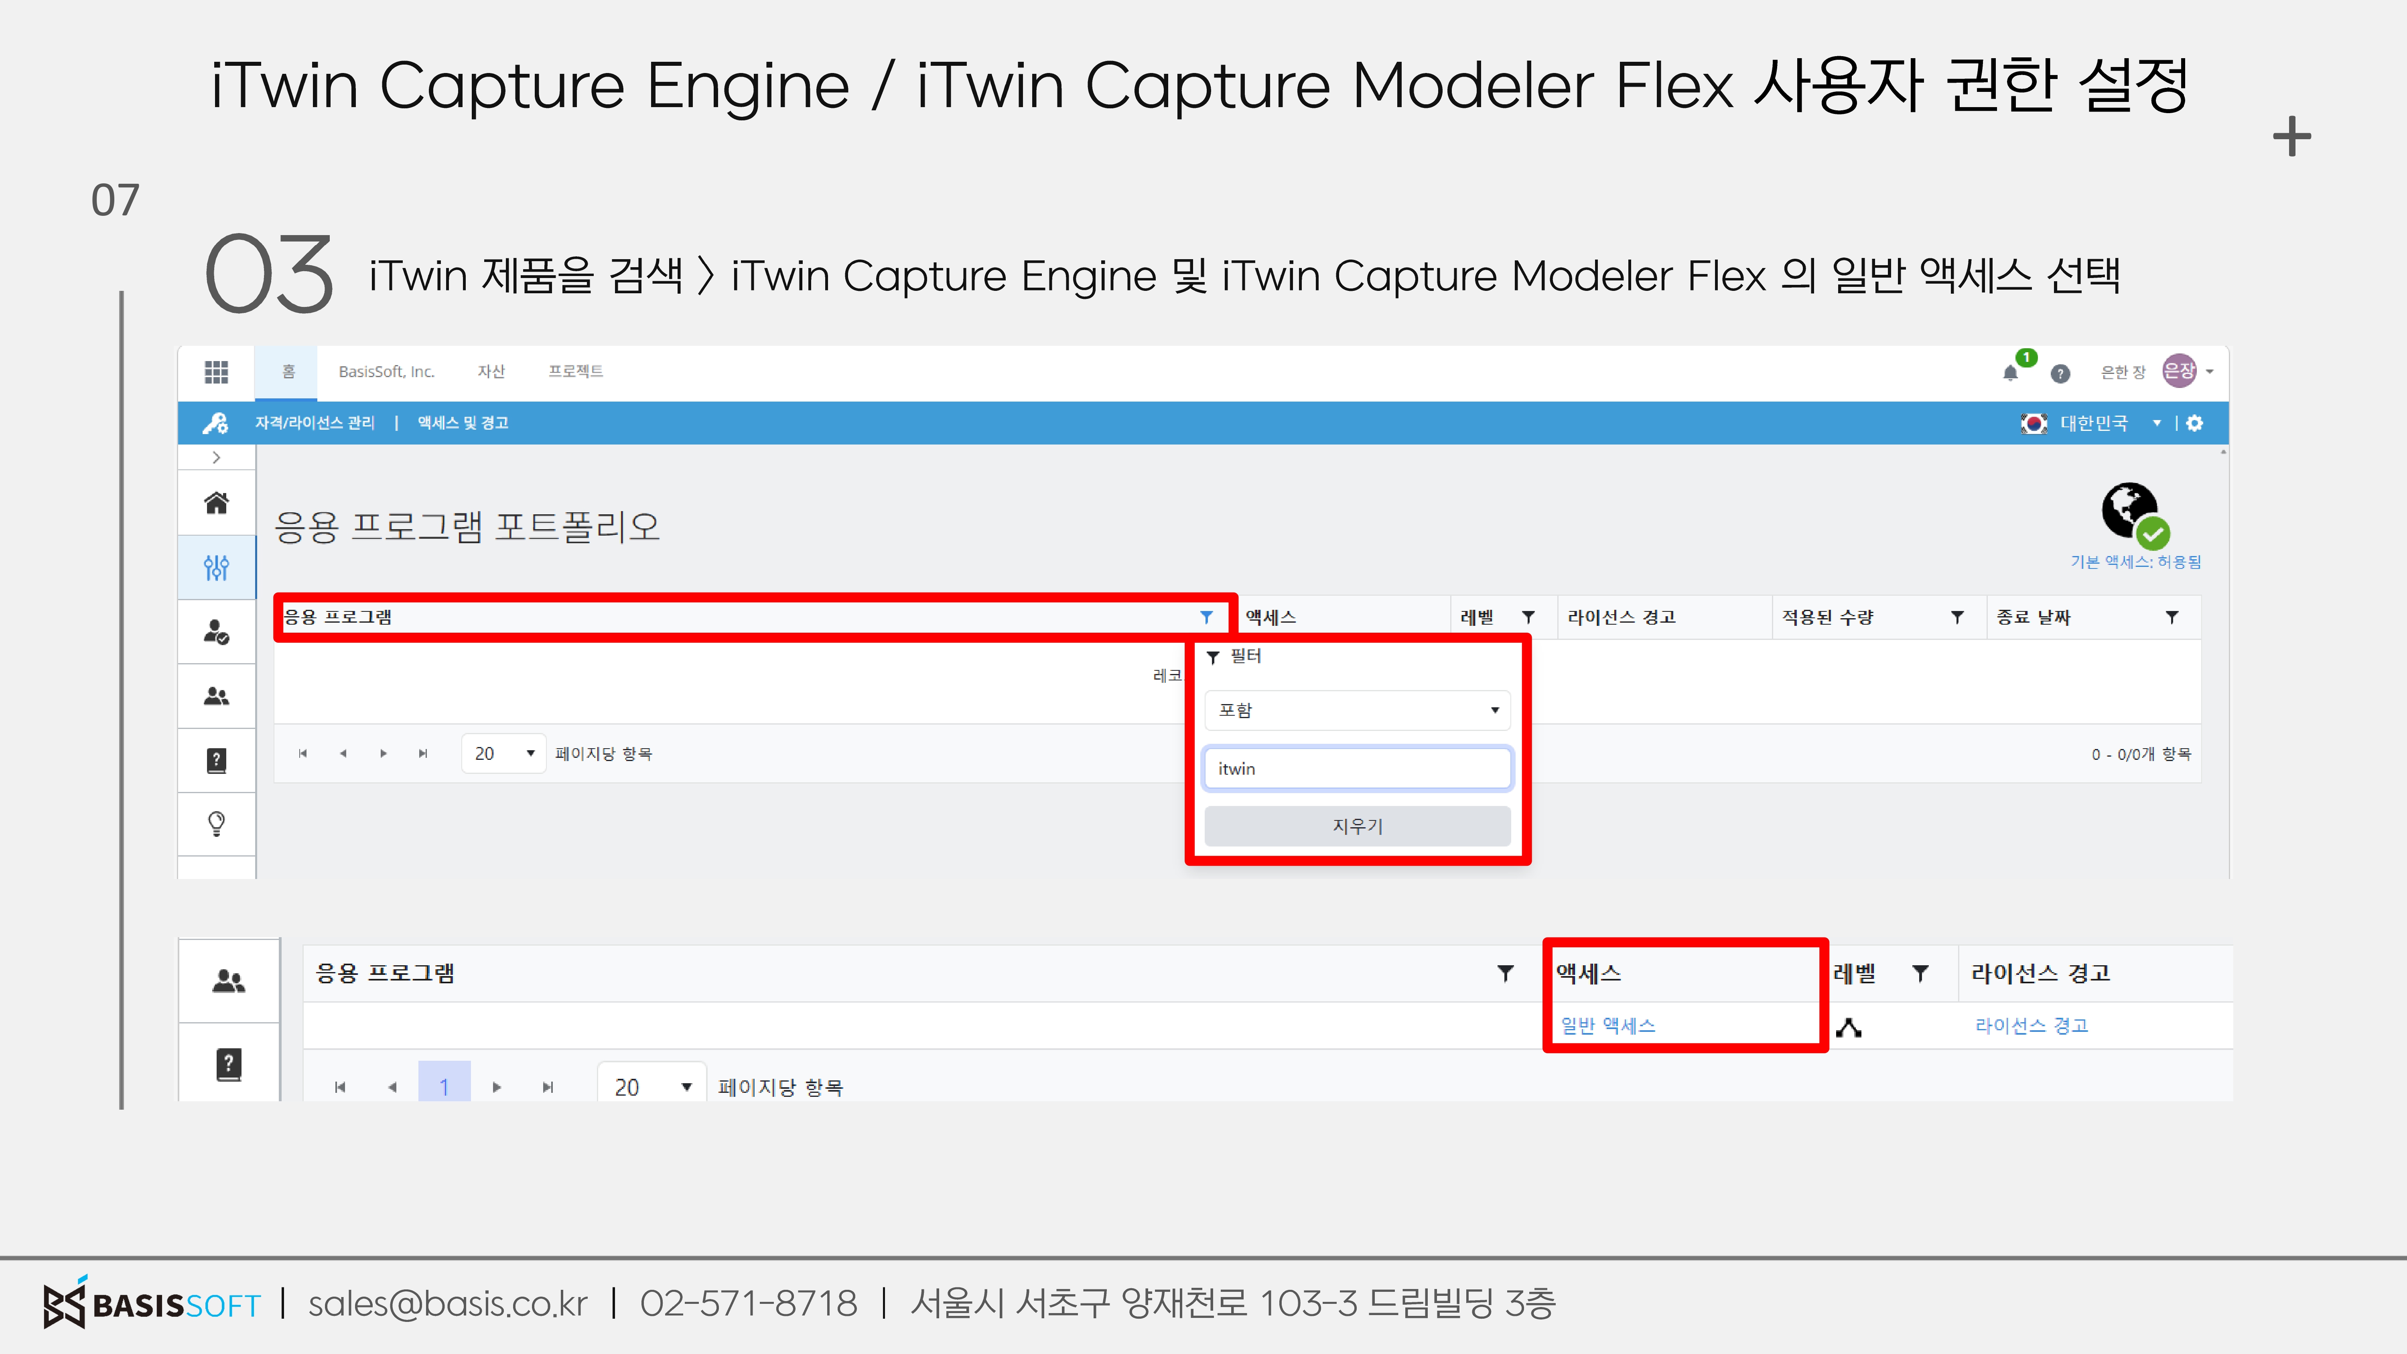Go to sidebar home icon
This screenshot has height=1354, width=2407.
click(216, 503)
